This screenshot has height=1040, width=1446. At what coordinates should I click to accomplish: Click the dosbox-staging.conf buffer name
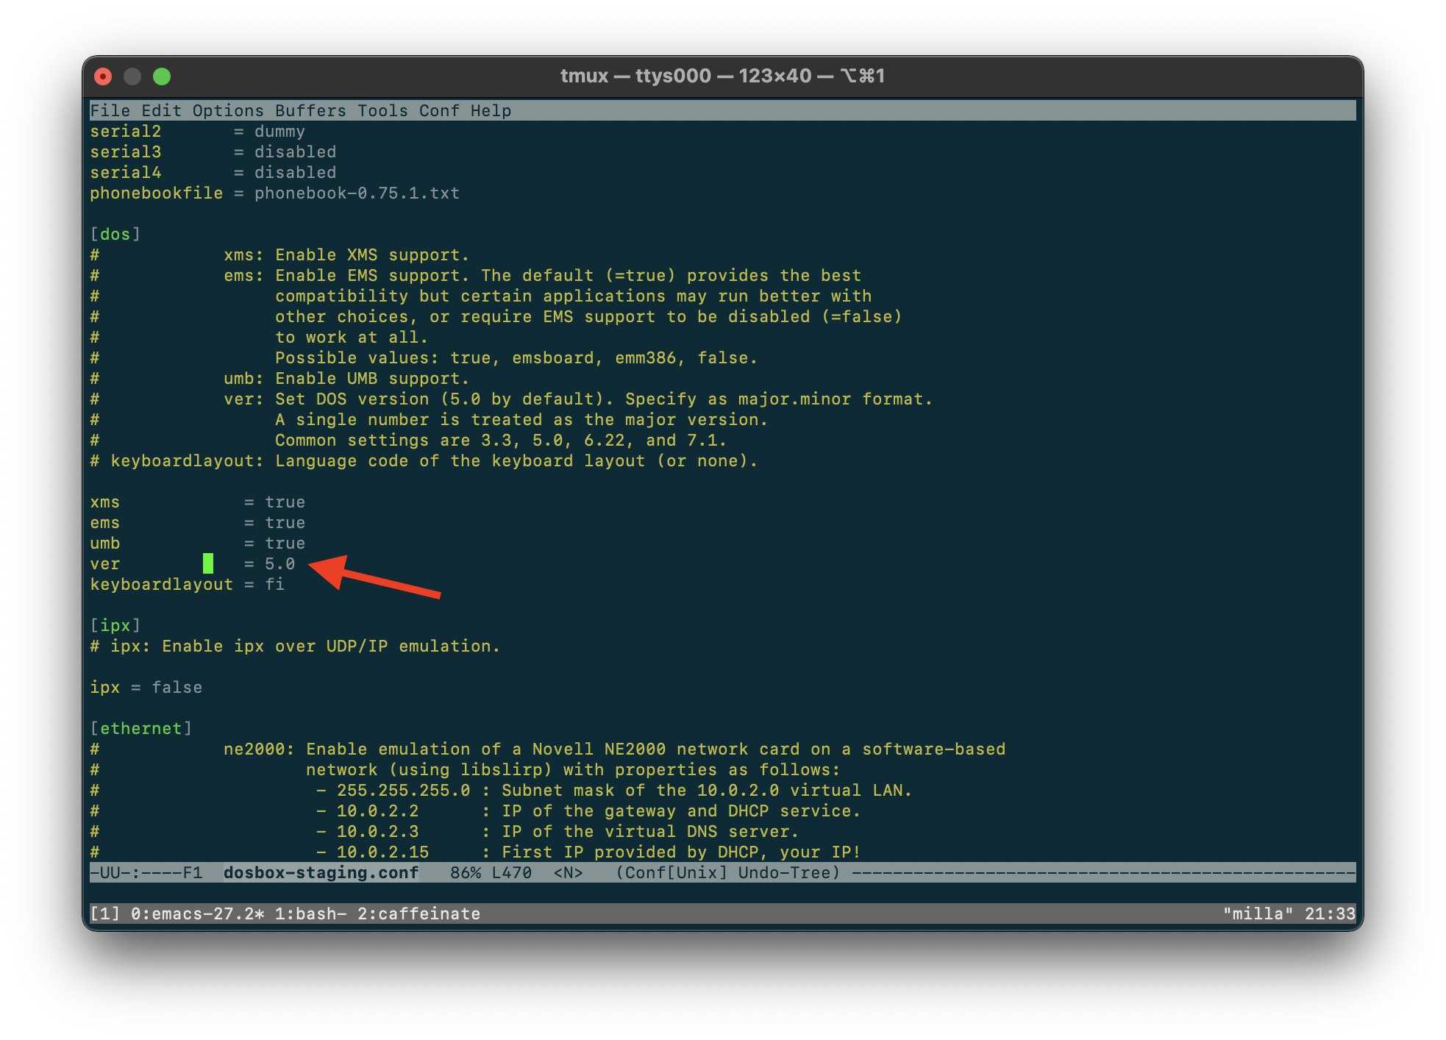320,872
